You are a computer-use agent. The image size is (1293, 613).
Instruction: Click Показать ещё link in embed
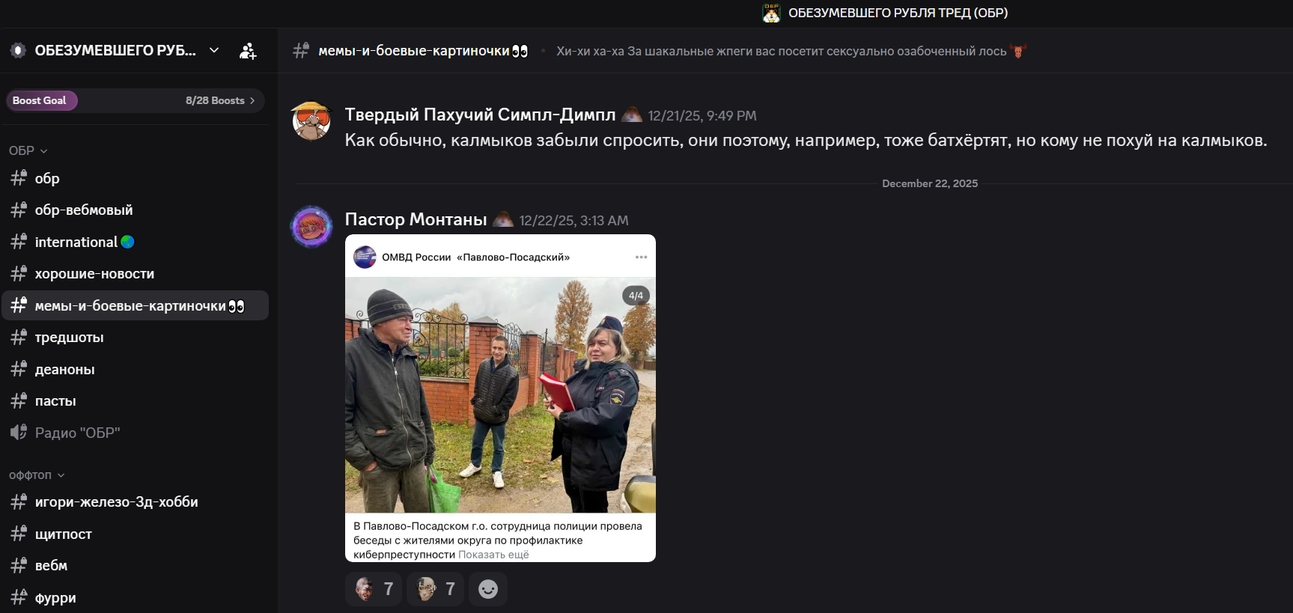click(x=493, y=555)
